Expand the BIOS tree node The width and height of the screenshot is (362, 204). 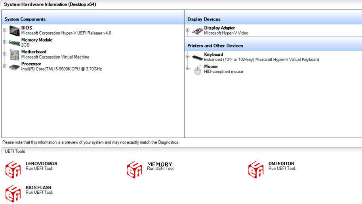point(5,30)
